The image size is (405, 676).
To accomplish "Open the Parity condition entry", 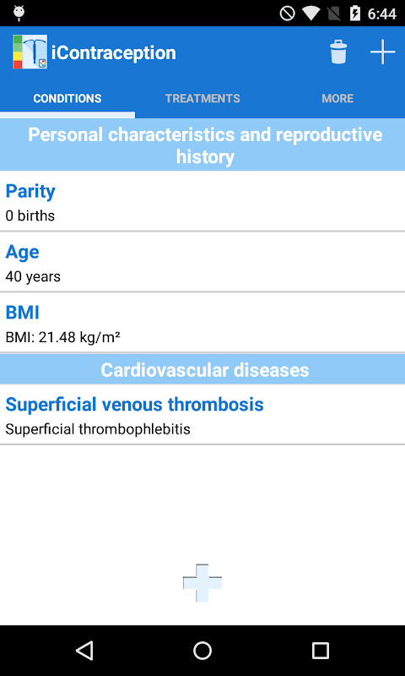I will [202, 201].
